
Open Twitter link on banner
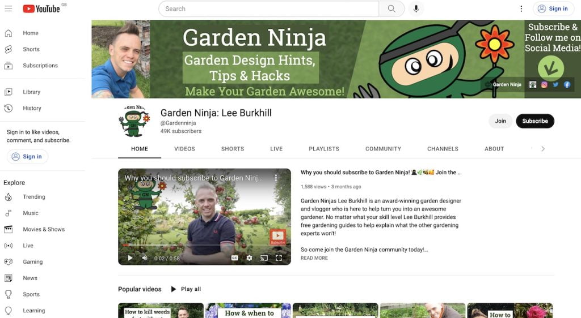tap(555, 84)
